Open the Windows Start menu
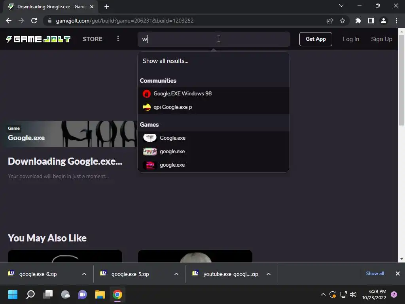Image resolution: width=405 pixels, height=304 pixels. pos(13,294)
